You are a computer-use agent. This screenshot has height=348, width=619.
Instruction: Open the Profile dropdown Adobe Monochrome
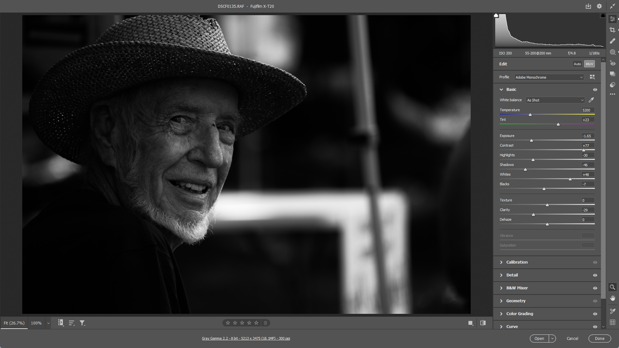549,77
